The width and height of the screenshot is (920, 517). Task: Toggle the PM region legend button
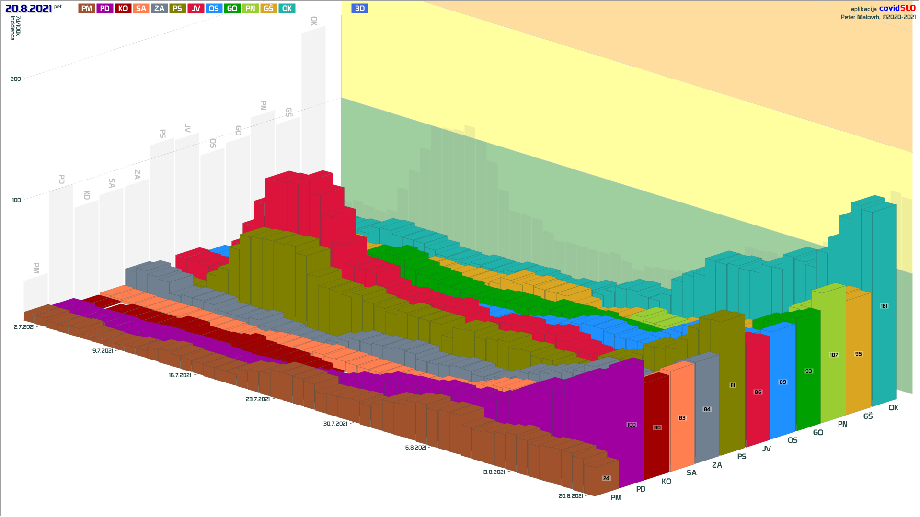(87, 9)
